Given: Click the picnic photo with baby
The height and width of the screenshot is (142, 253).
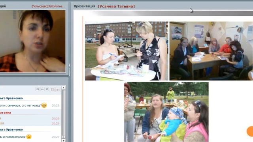Looking at the screenshot, I should pyautogui.click(x=166, y=112).
